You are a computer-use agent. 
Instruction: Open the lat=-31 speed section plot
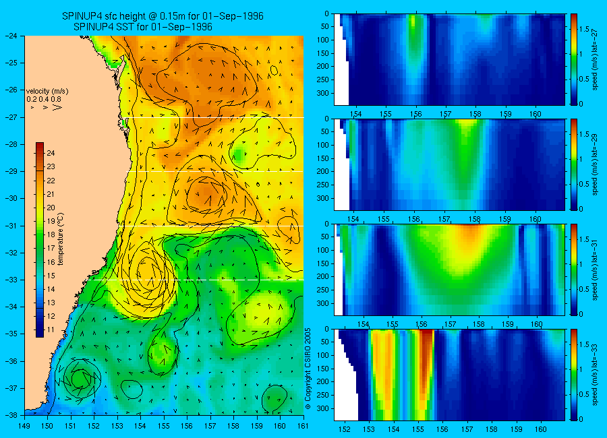pyautogui.click(x=449, y=270)
